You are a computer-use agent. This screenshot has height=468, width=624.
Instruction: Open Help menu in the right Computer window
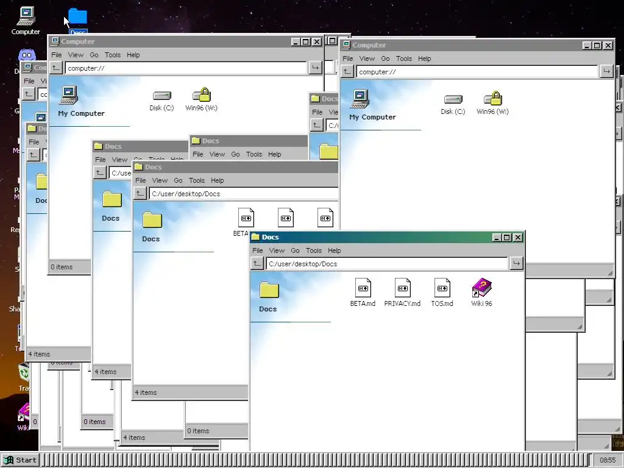[424, 58]
